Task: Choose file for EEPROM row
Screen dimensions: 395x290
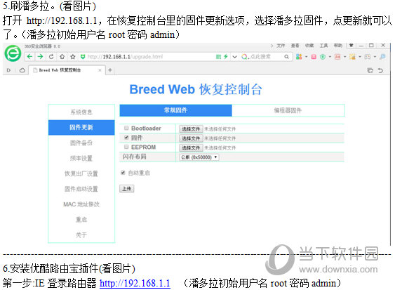Action: point(191,147)
